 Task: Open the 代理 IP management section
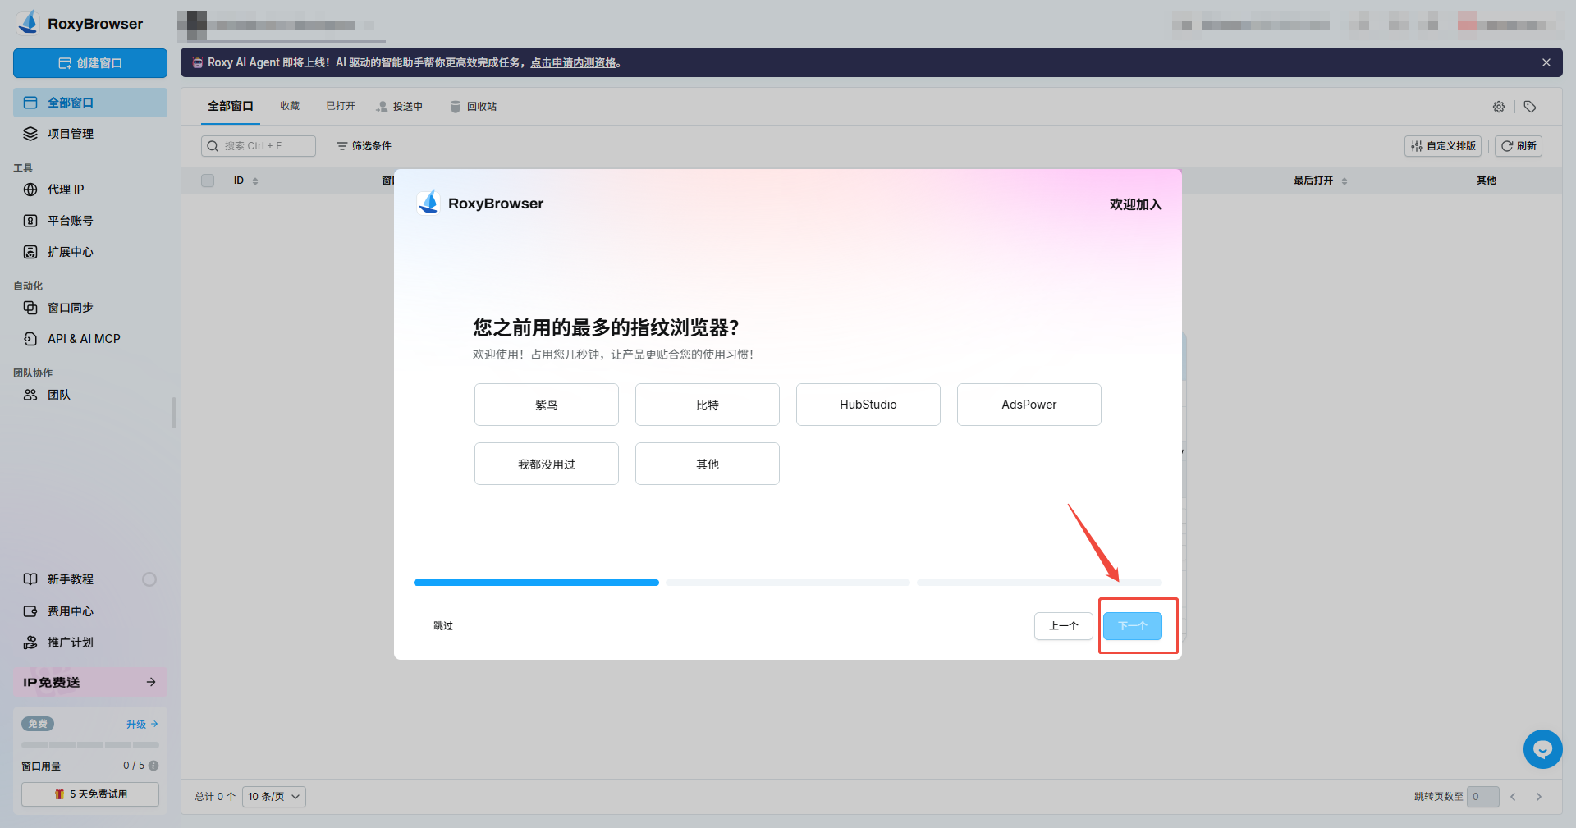[66, 190]
